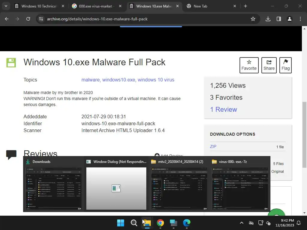Image resolution: width=307 pixels, height=230 pixels.
Task: Click the OneDrive cloud tray icon
Action: click(251, 223)
